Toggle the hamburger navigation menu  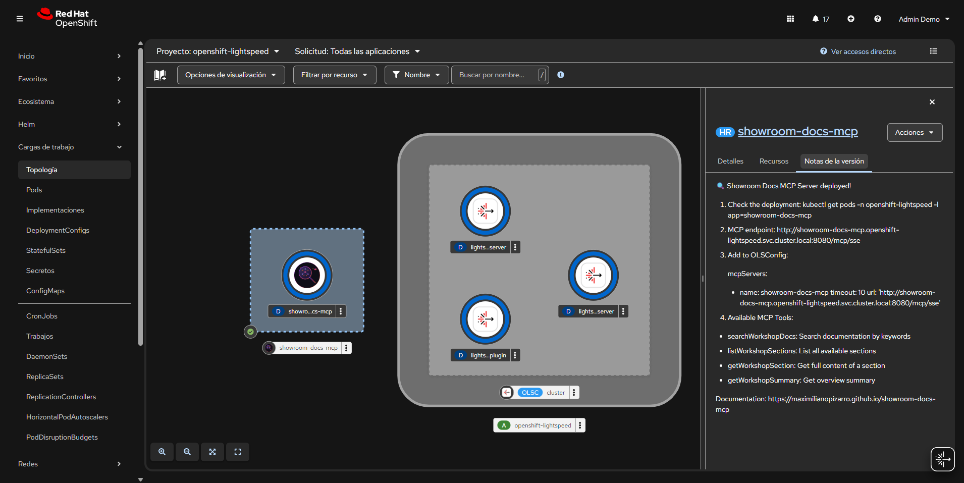pos(20,19)
